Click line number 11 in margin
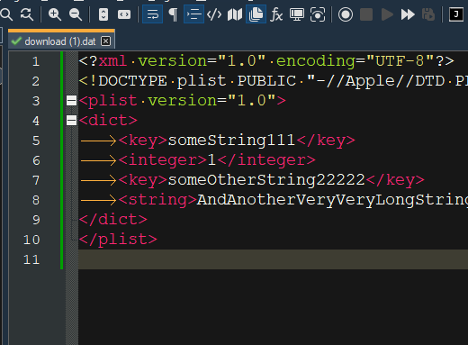Image resolution: width=468 pixels, height=345 pixels. (31, 259)
